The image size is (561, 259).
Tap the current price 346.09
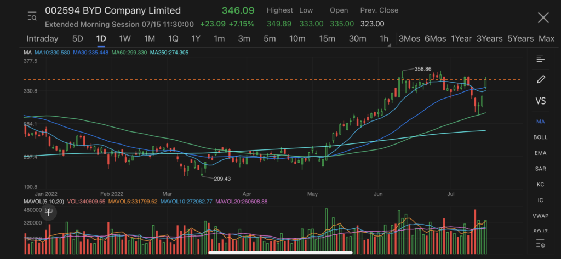(x=238, y=10)
